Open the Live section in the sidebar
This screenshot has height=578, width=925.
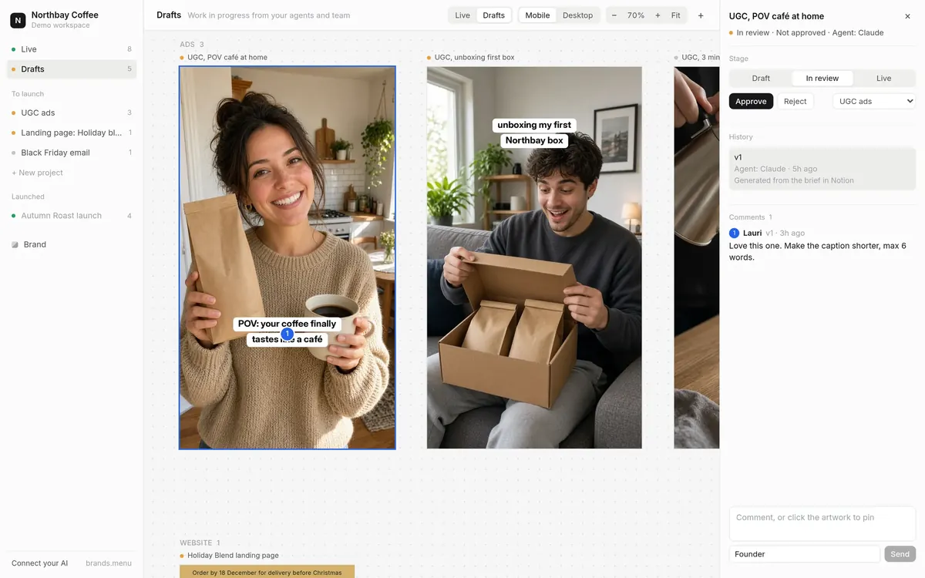tap(72, 49)
